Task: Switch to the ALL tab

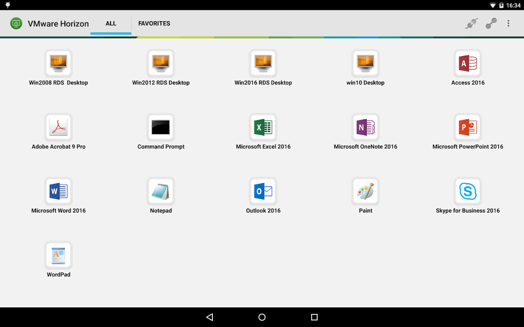Action: tap(111, 24)
